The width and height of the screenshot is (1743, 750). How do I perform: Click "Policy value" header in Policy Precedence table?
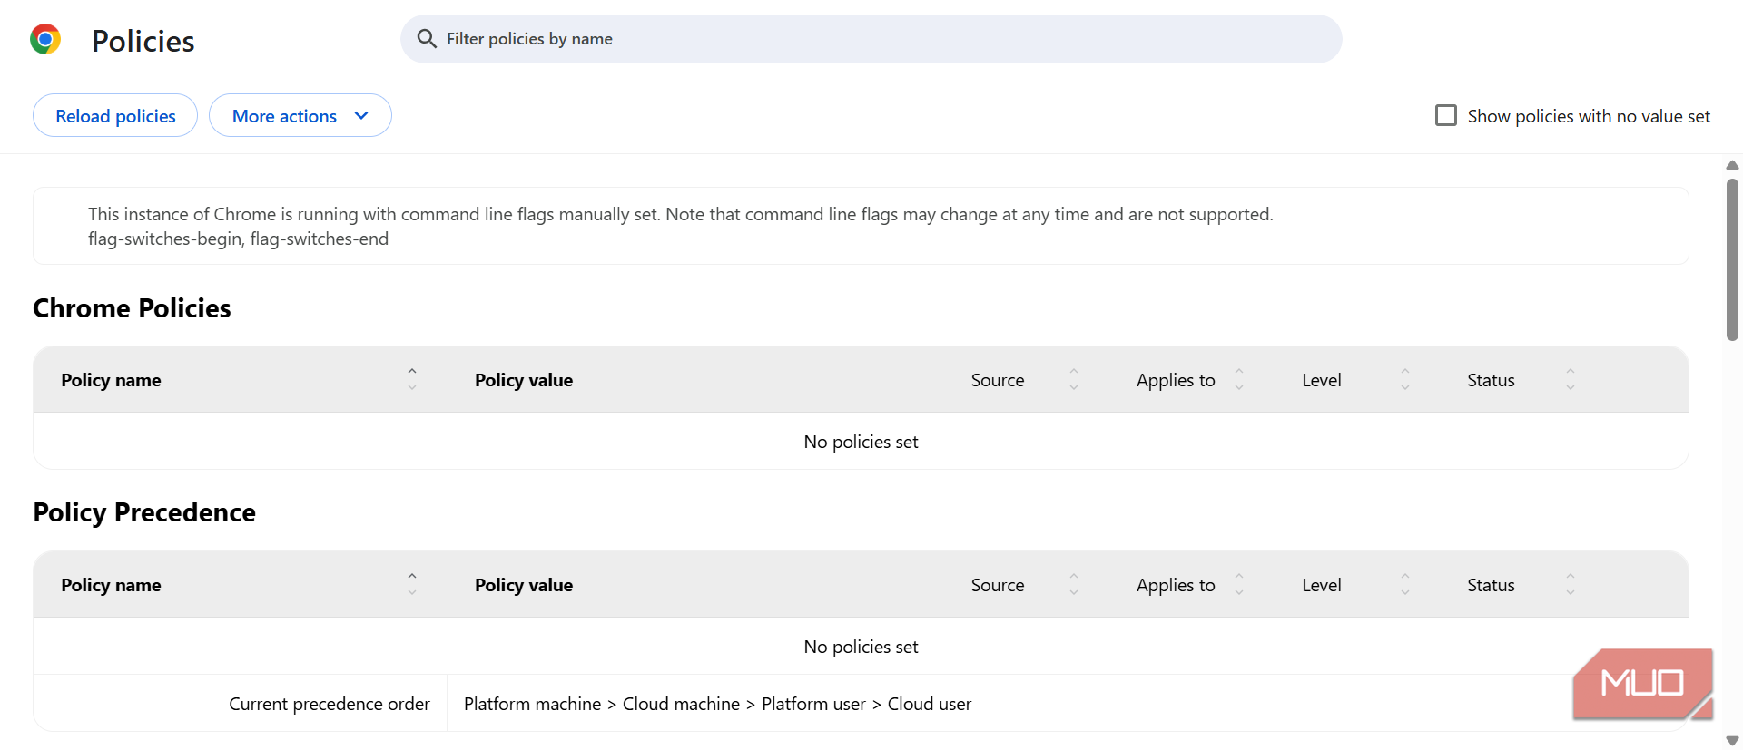[x=524, y=585]
